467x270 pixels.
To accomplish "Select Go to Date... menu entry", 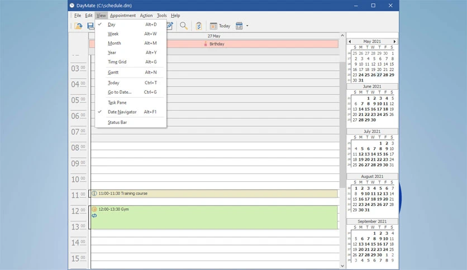I will 131,92.
